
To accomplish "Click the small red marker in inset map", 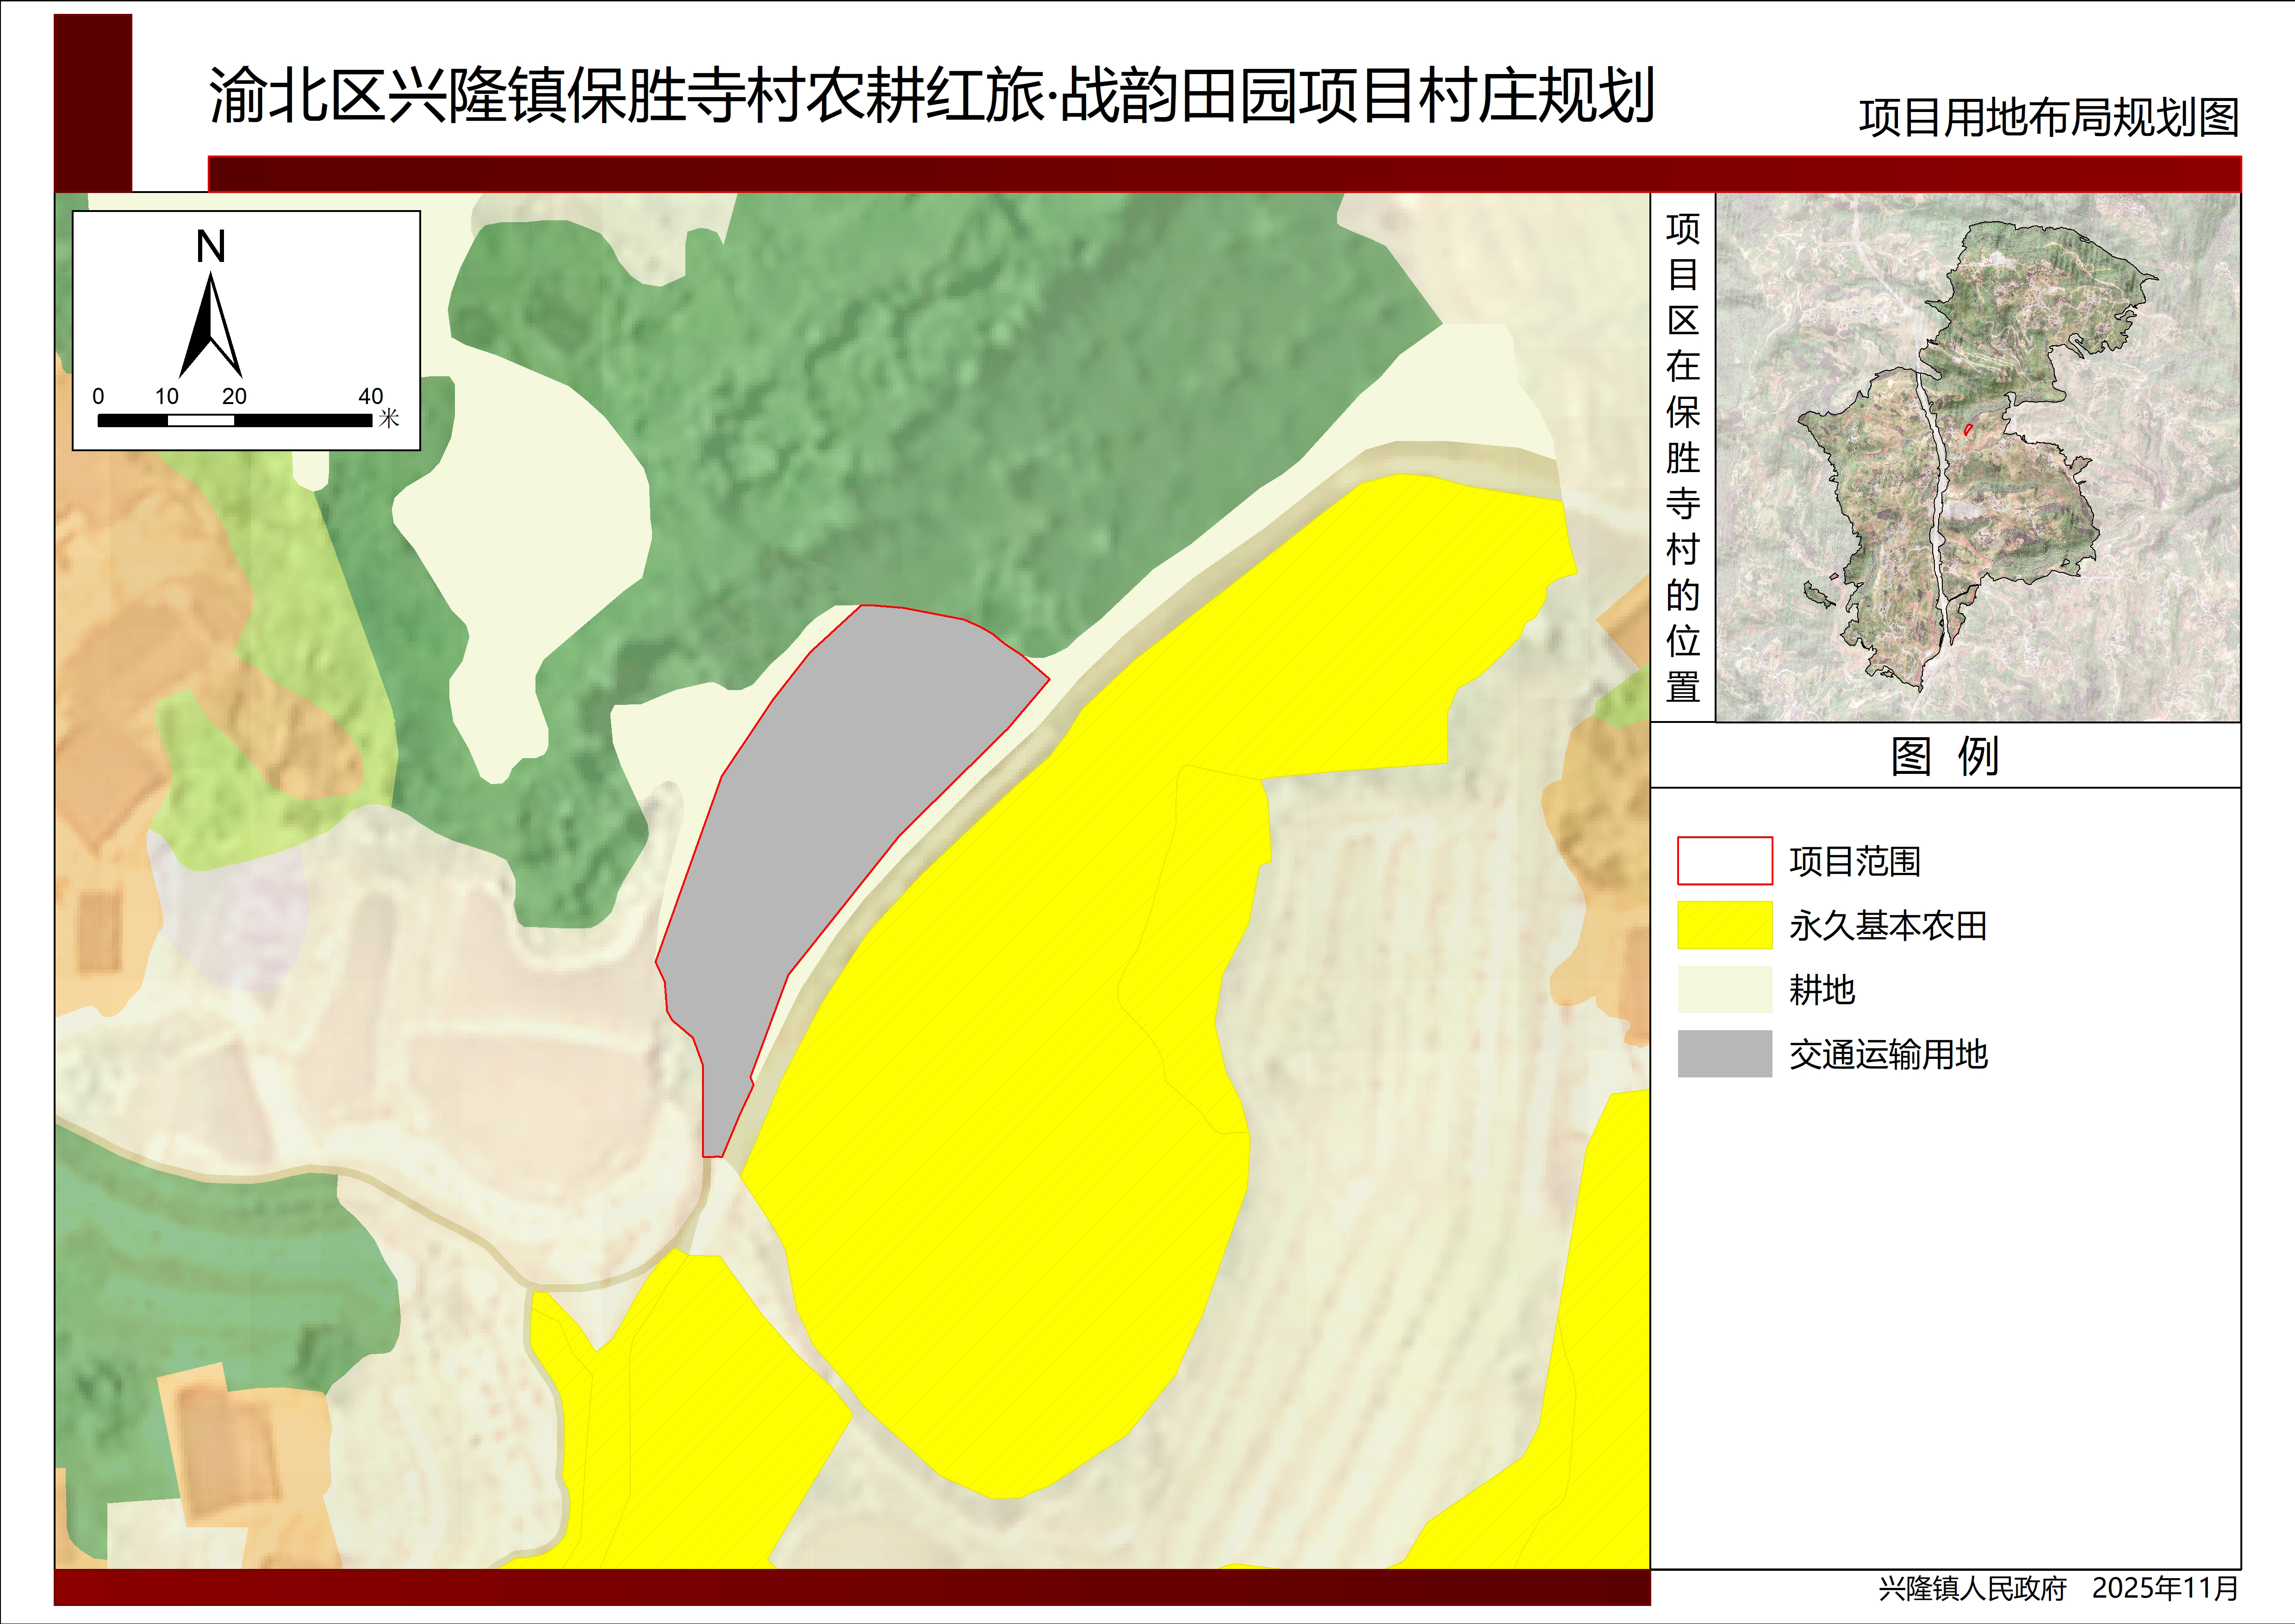I will click(x=1968, y=430).
